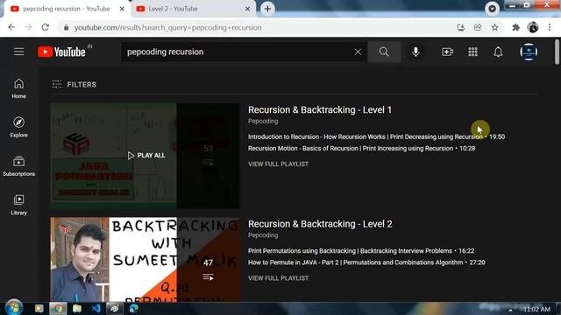561x315 pixels.
Task: View full playlist for Level 2
Action: [278, 278]
